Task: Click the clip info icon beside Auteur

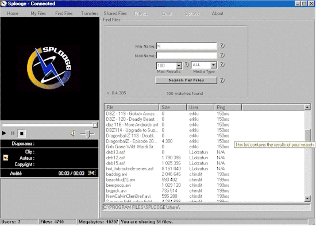Action: pyautogui.click(x=6, y=158)
